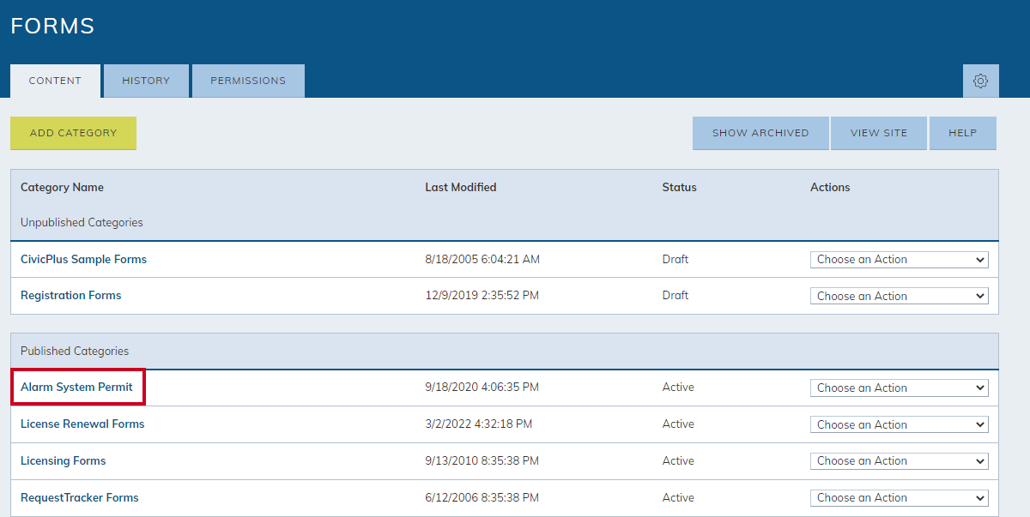Expand action dropdown for Licensing Forms
The image size is (1030, 517).
pyautogui.click(x=900, y=460)
